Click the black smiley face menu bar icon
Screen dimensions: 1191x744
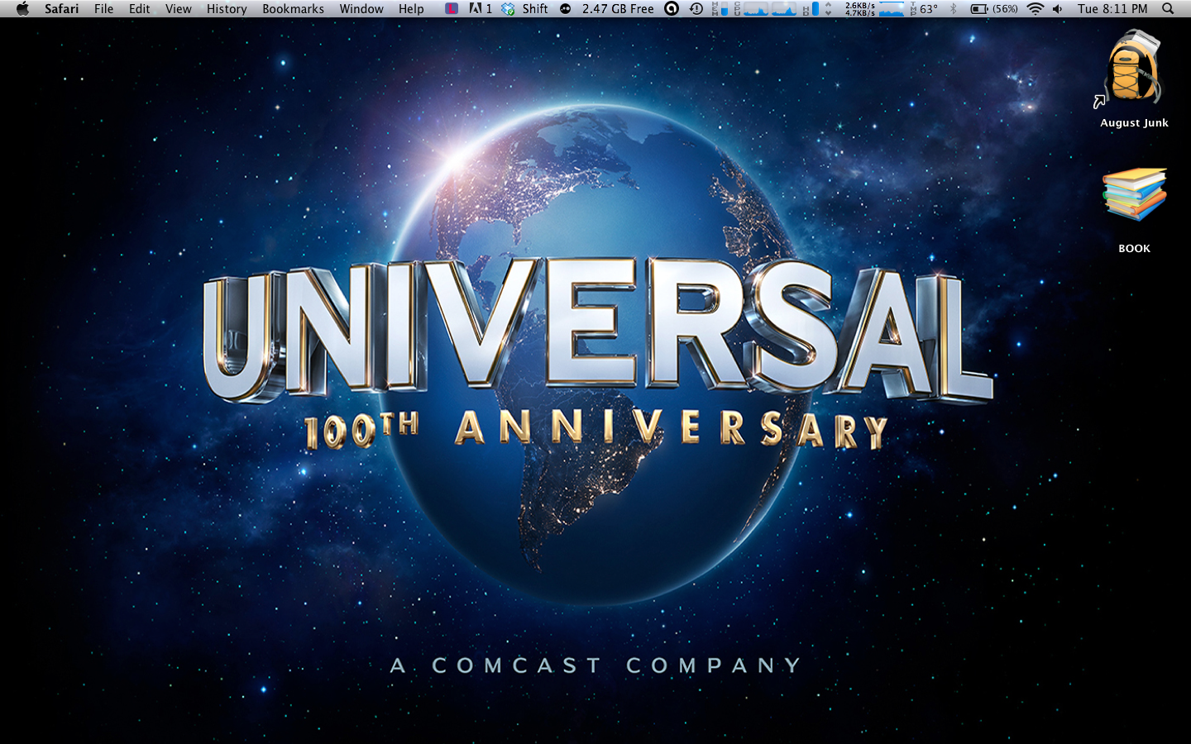coord(566,8)
